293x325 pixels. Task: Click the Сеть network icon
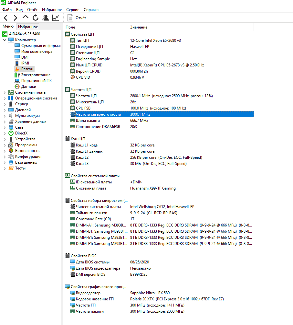(x=11, y=127)
